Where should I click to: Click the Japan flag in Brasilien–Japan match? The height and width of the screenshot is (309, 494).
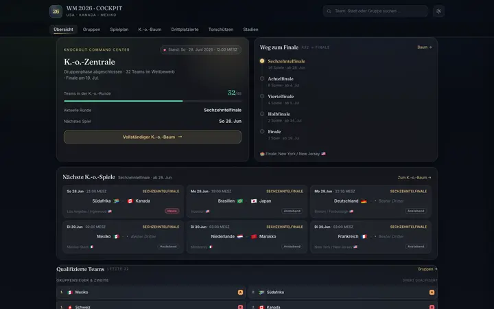(254, 201)
